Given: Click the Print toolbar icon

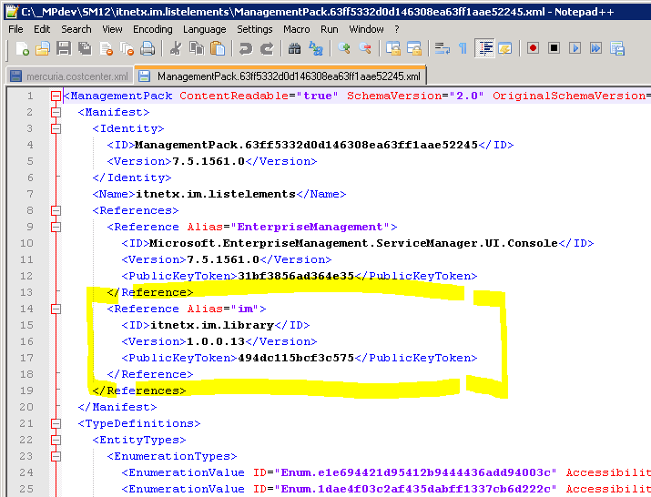Looking at the screenshot, I should [x=147, y=48].
